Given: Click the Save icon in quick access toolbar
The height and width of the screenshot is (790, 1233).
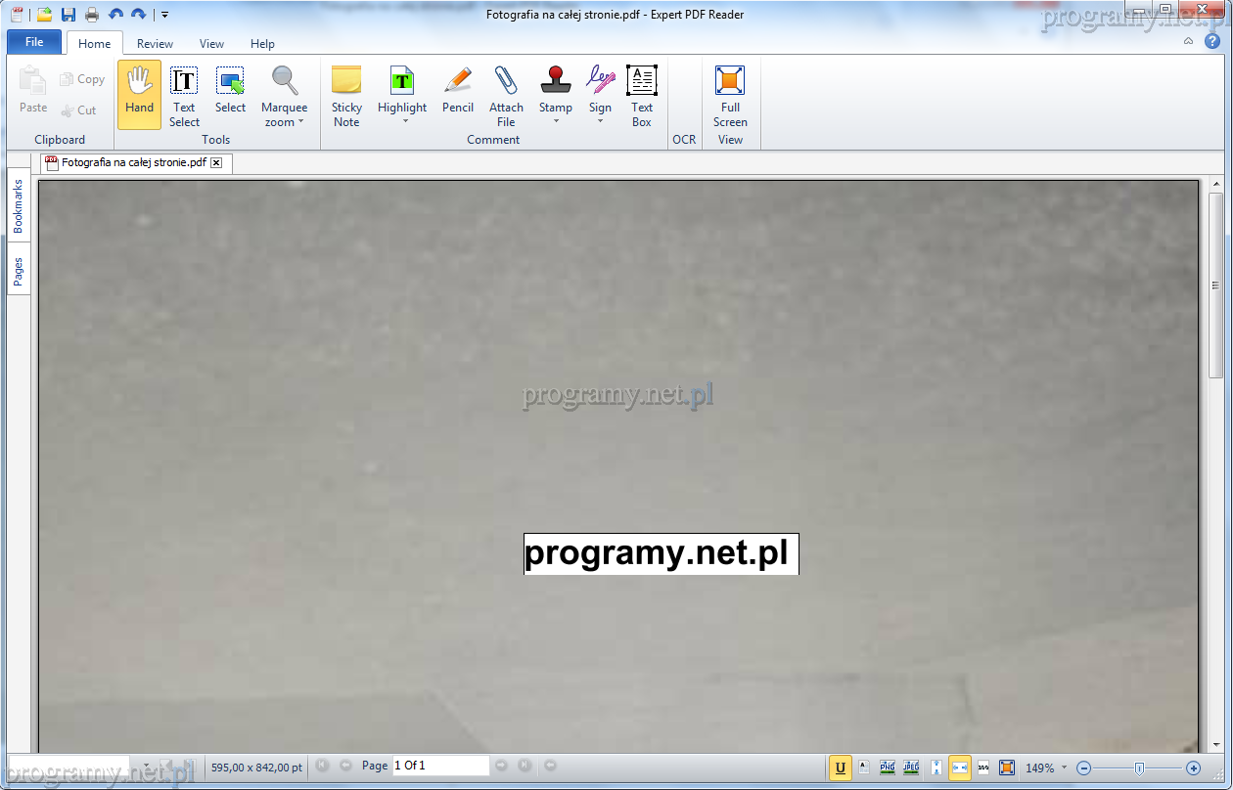Looking at the screenshot, I should click(68, 15).
